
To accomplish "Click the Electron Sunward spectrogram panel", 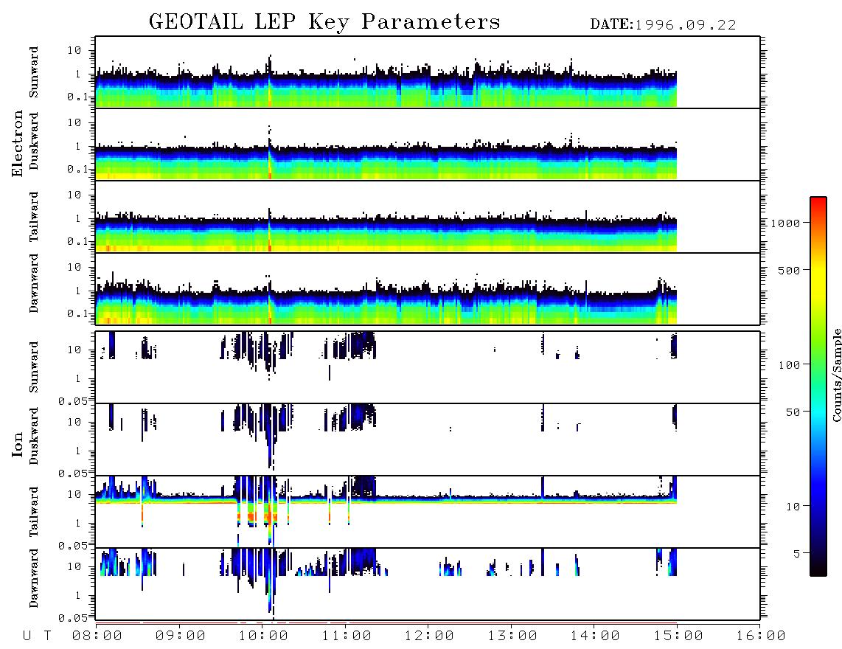I will 428,72.
